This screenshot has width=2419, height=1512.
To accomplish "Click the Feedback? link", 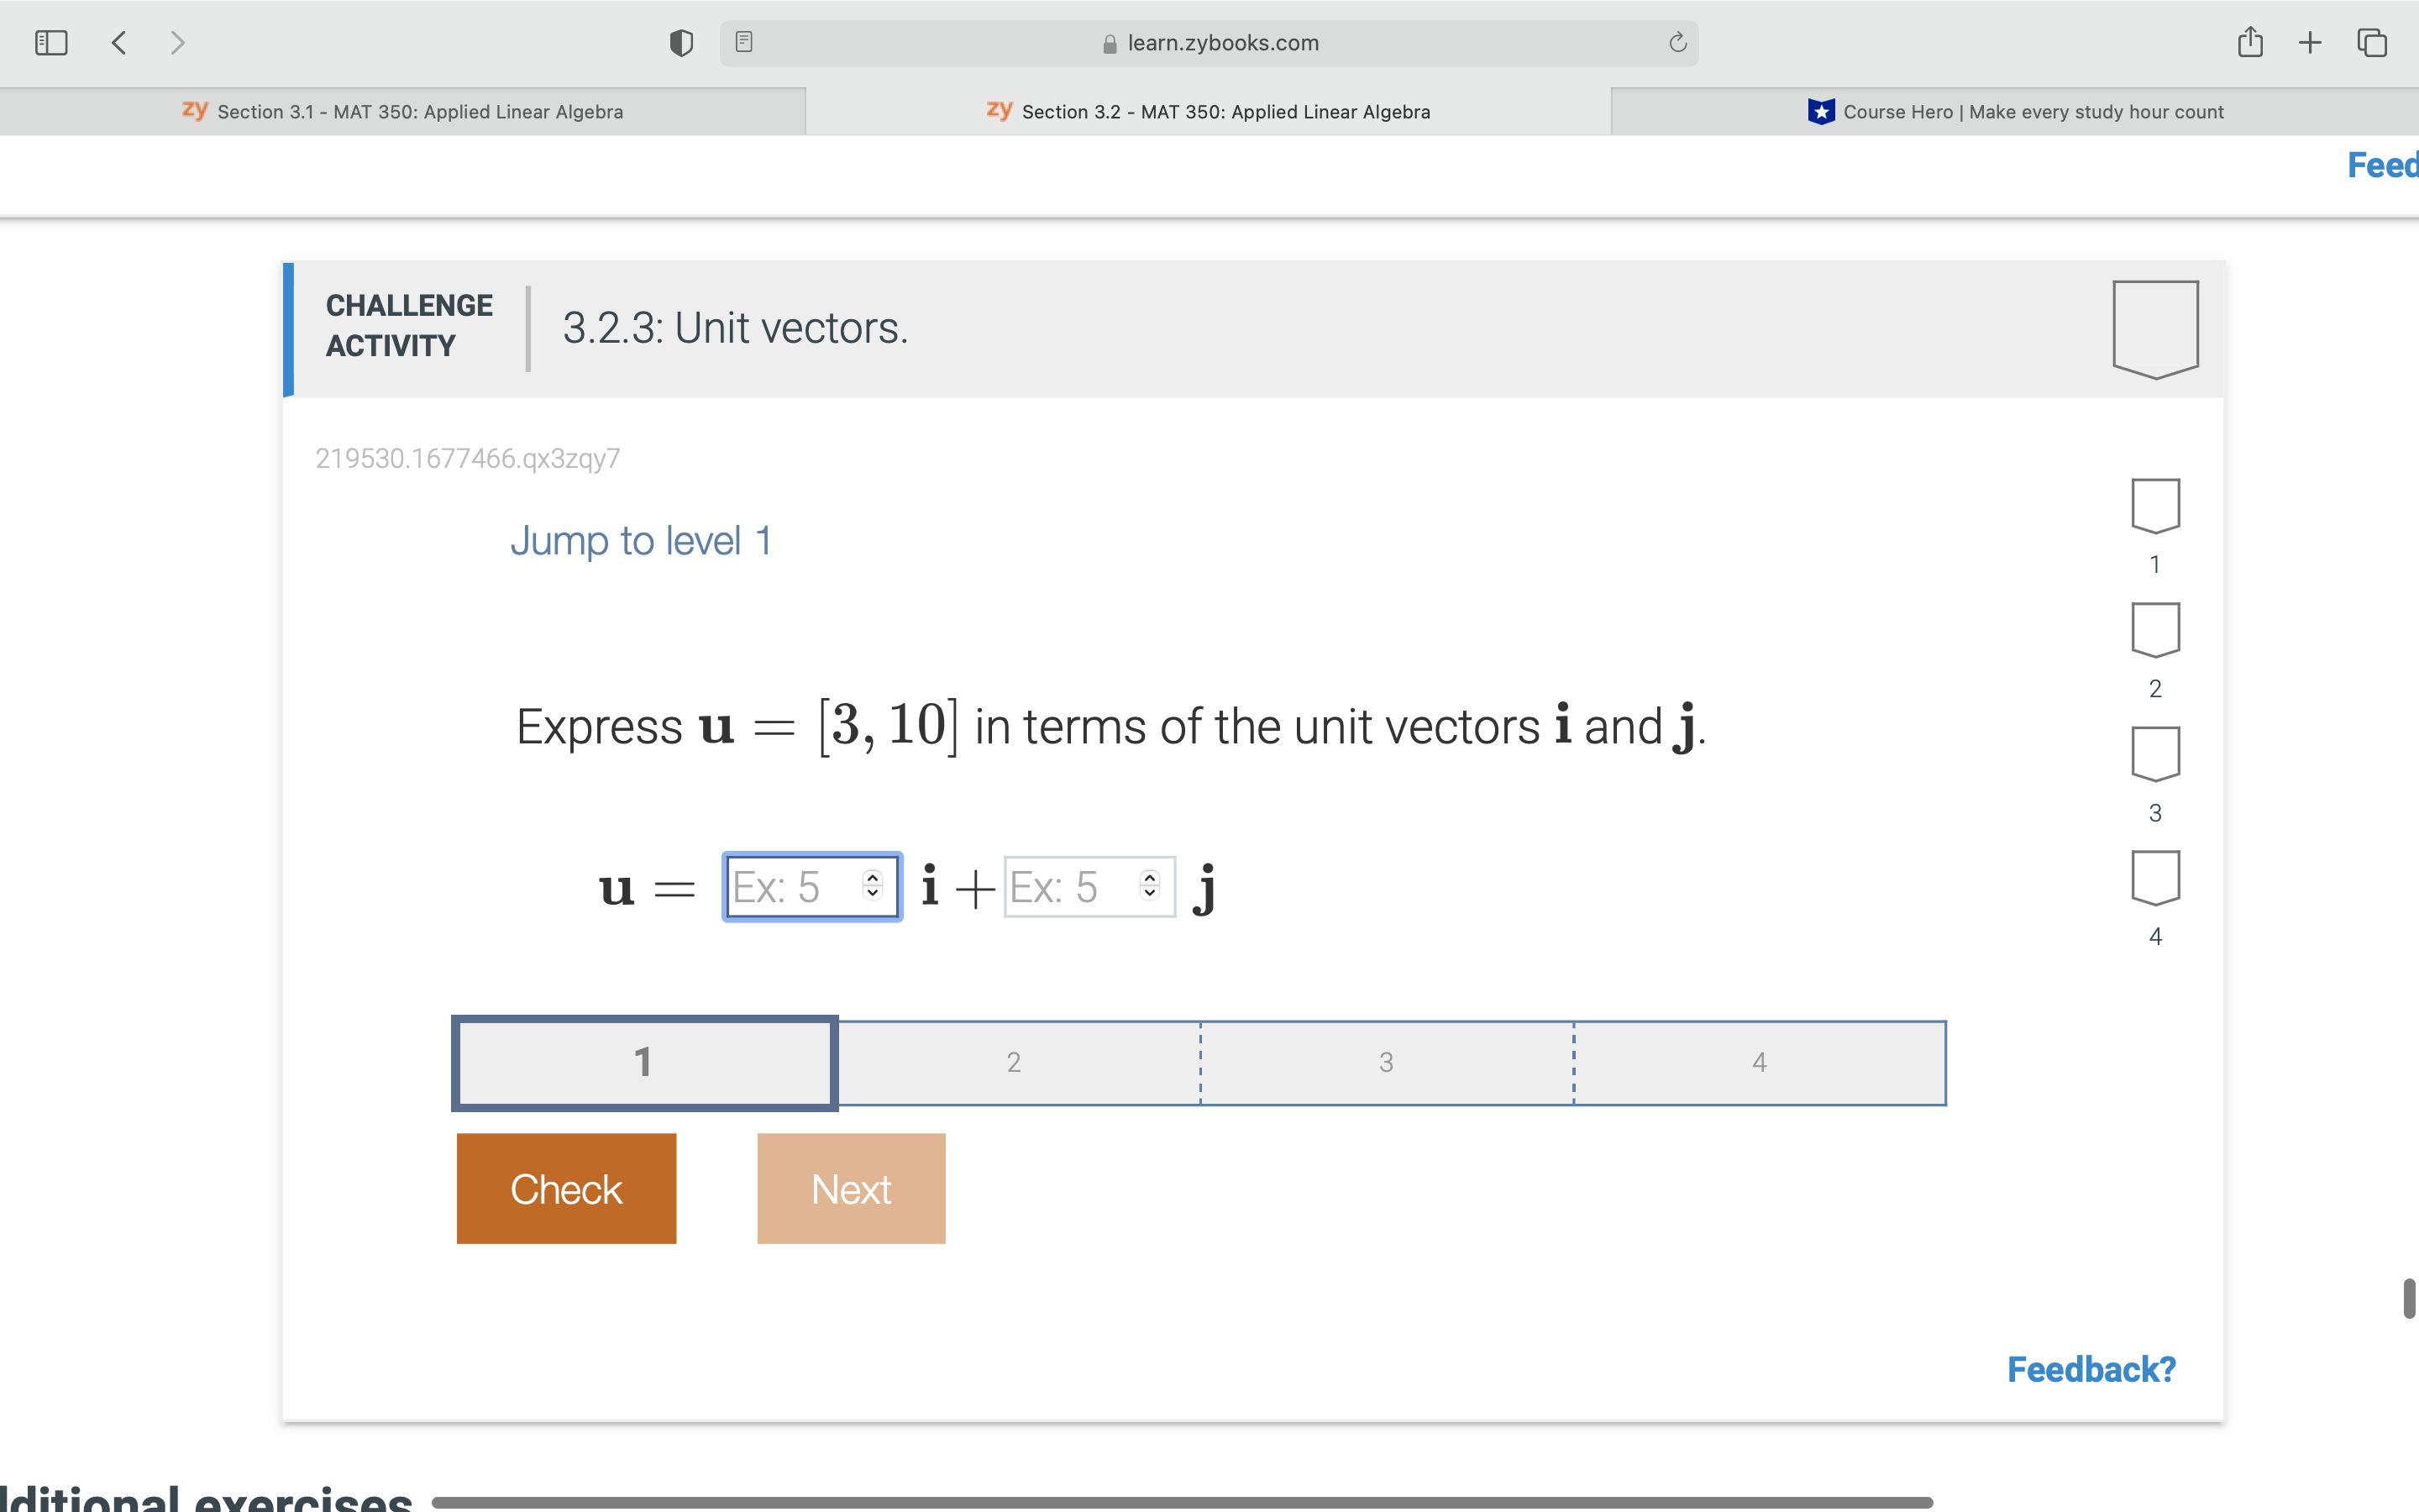I will 2090,1369.
